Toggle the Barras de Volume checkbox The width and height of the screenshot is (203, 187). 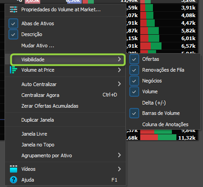[x=134, y=113]
